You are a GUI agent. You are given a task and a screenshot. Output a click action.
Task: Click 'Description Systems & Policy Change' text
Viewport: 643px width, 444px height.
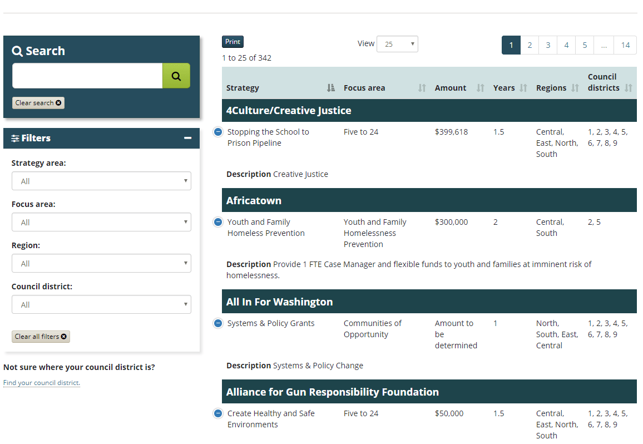pos(294,366)
